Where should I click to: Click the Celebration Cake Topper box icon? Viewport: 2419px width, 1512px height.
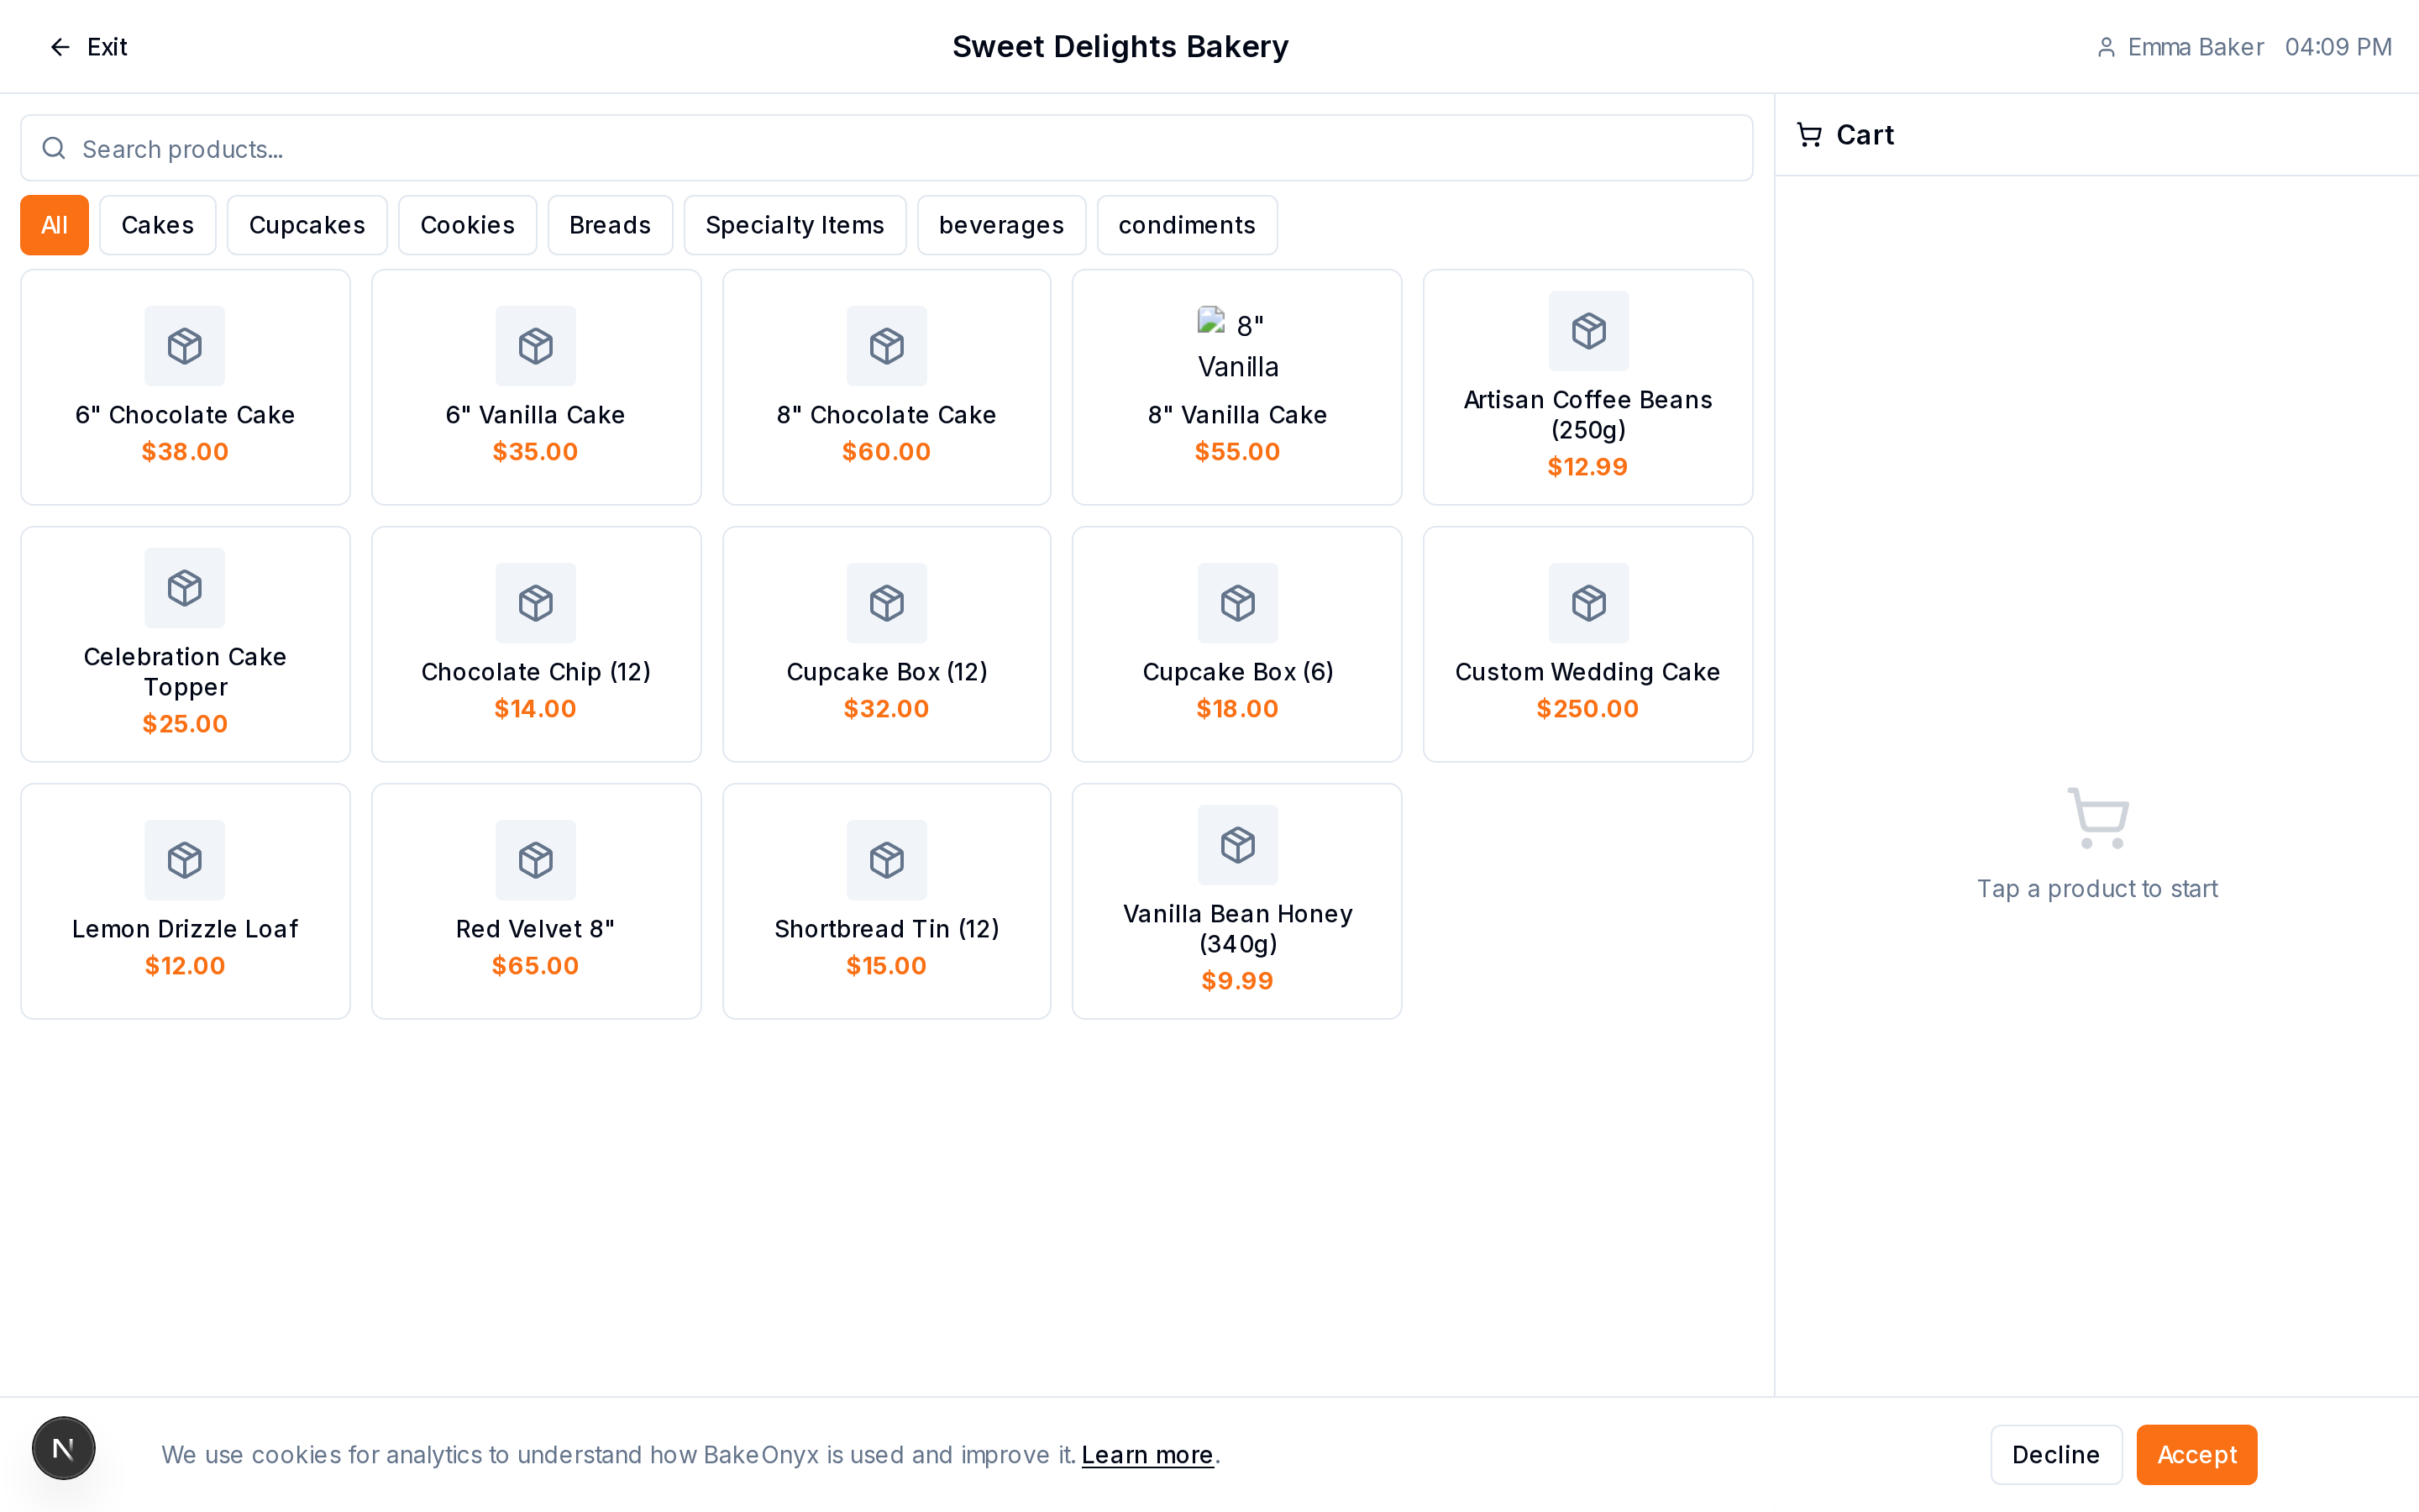pos(185,588)
